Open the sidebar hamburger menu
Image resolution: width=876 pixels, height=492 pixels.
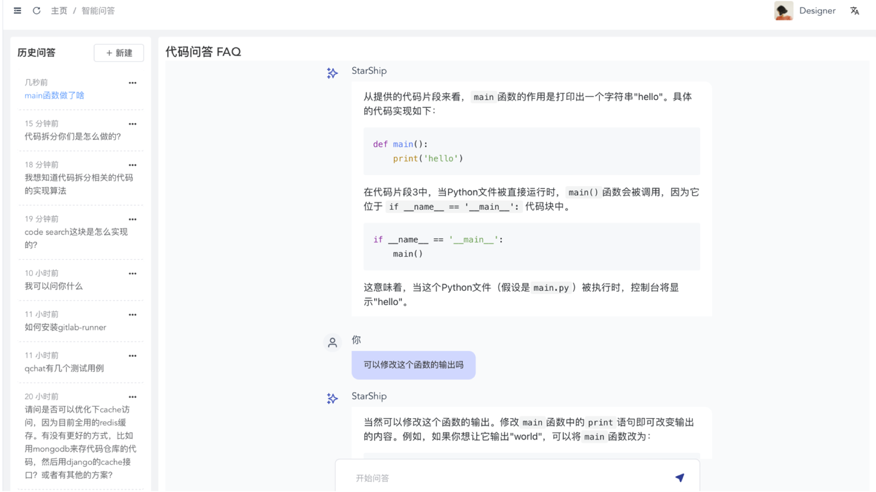click(17, 10)
